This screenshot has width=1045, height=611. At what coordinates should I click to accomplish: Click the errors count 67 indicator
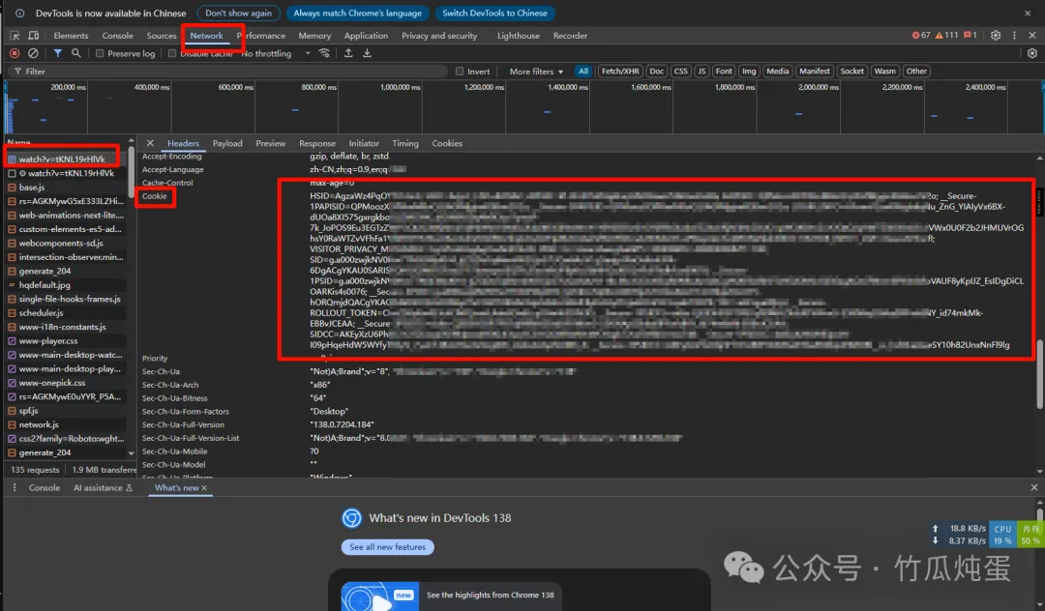[921, 35]
